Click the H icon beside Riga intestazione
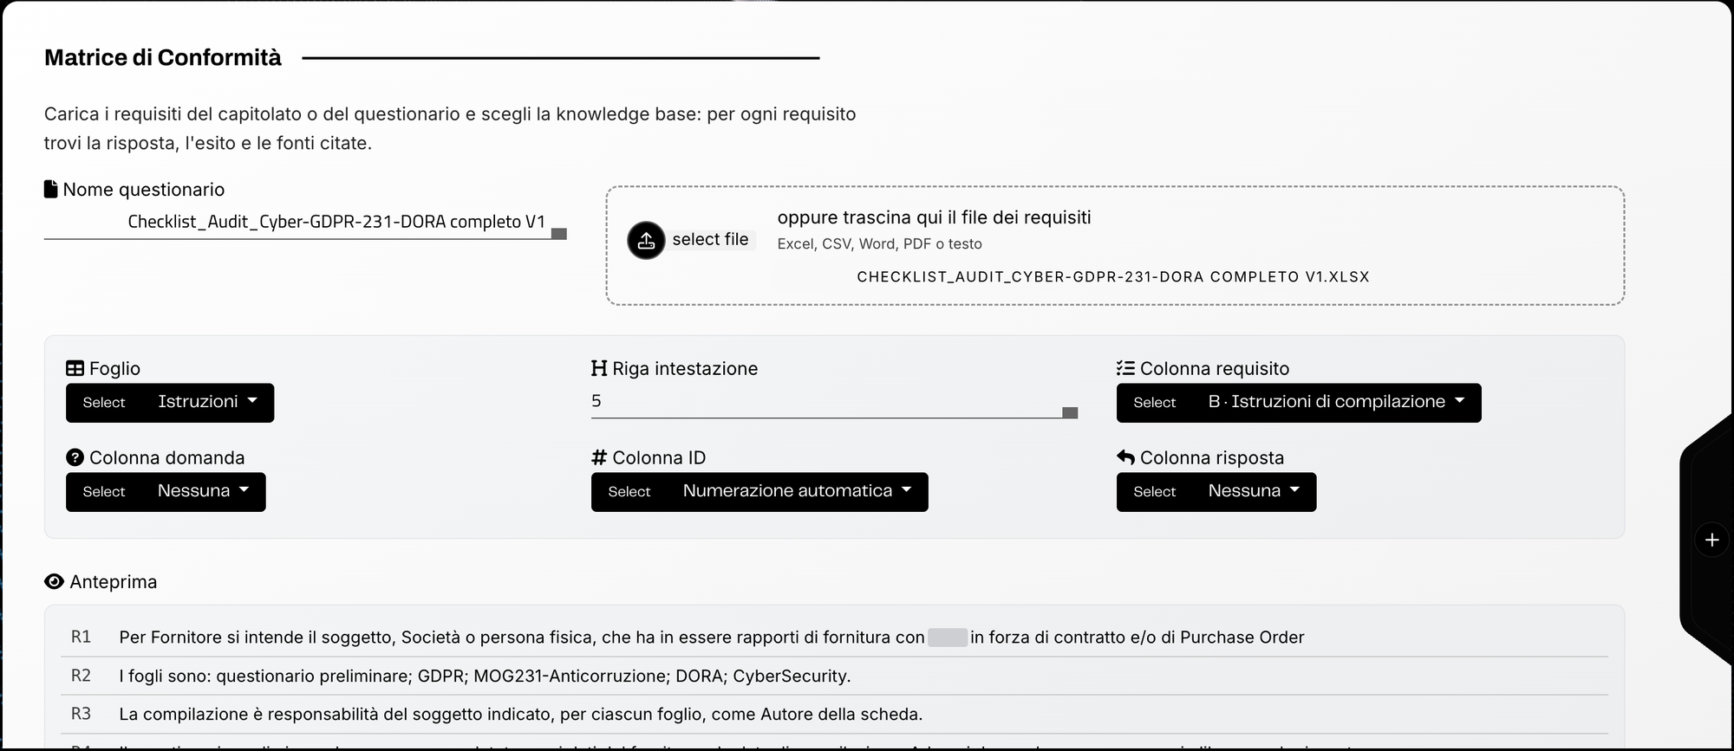This screenshot has width=1734, height=751. pyautogui.click(x=599, y=368)
